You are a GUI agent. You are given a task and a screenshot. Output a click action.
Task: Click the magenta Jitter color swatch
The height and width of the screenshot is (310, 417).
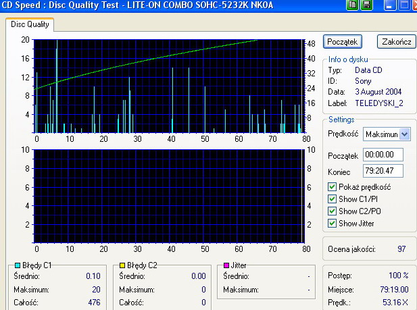click(226, 265)
